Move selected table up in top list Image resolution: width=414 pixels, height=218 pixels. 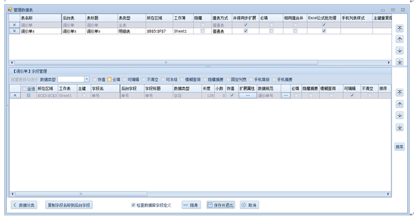tap(399, 39)
